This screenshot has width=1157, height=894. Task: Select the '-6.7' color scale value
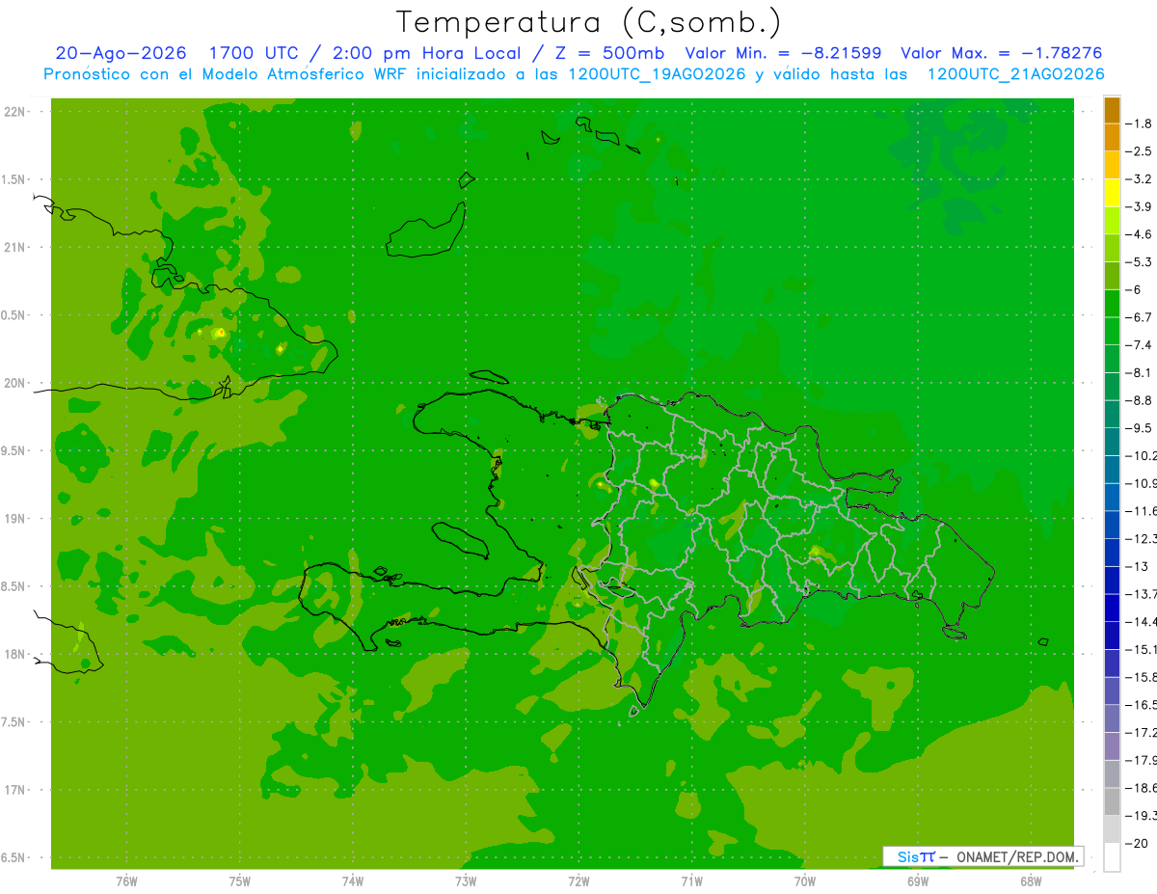click(x=1140, y=317)
